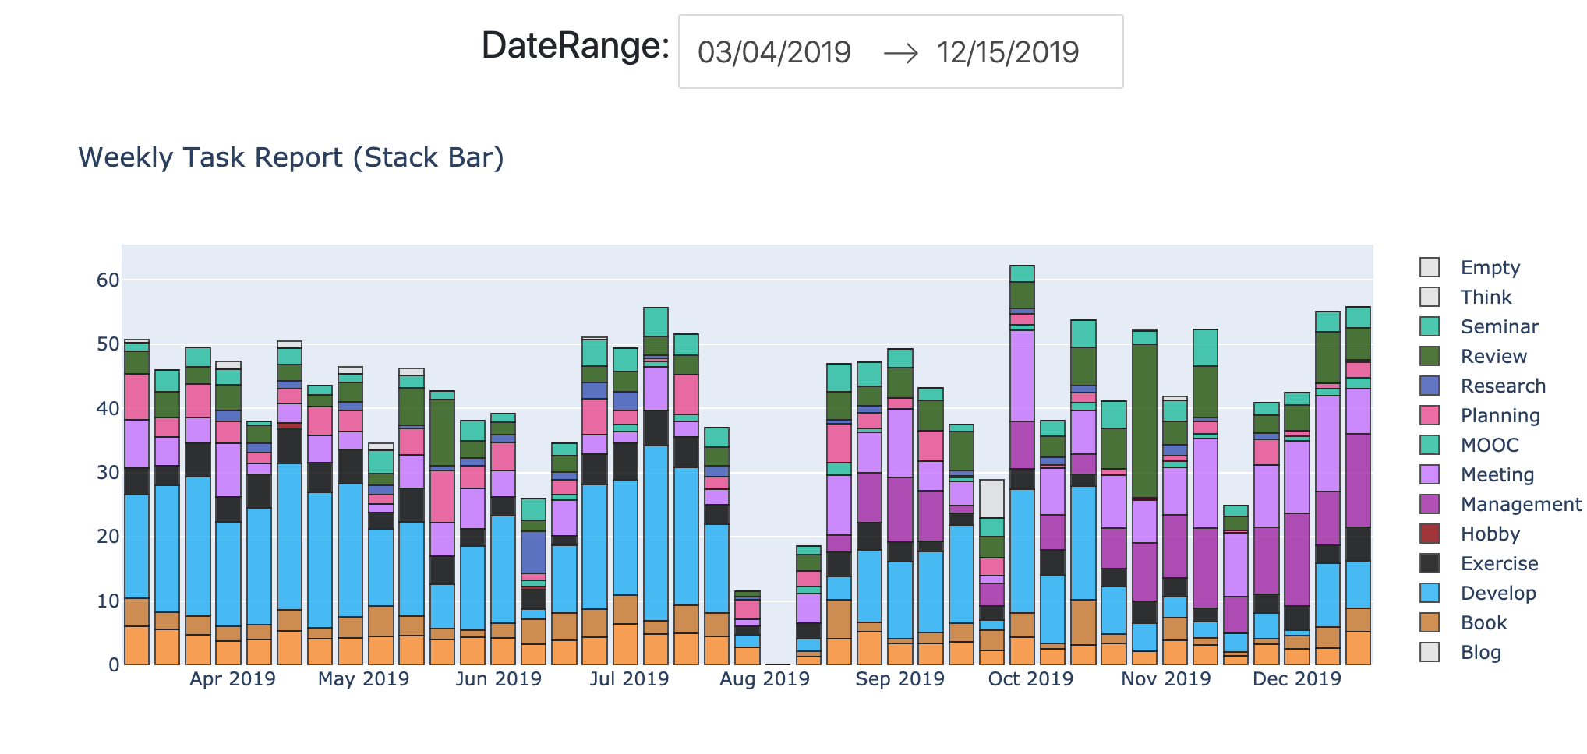Click the end date 12/15/2019 field
Viewport: 1587px width, 754px height.
click(x=1007, y=52)
